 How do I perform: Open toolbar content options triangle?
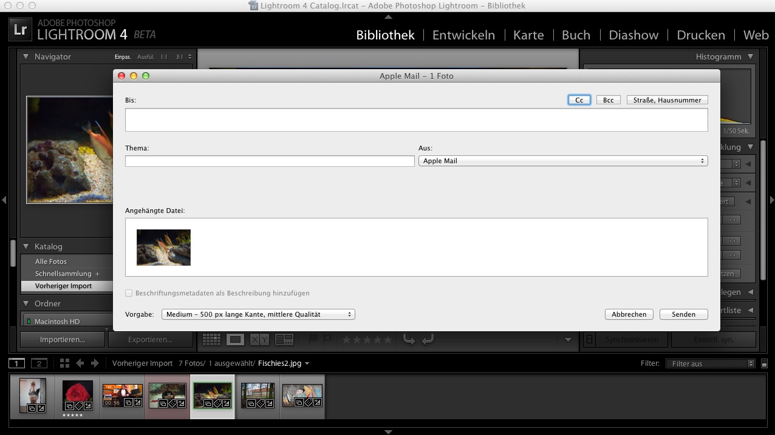568,340
